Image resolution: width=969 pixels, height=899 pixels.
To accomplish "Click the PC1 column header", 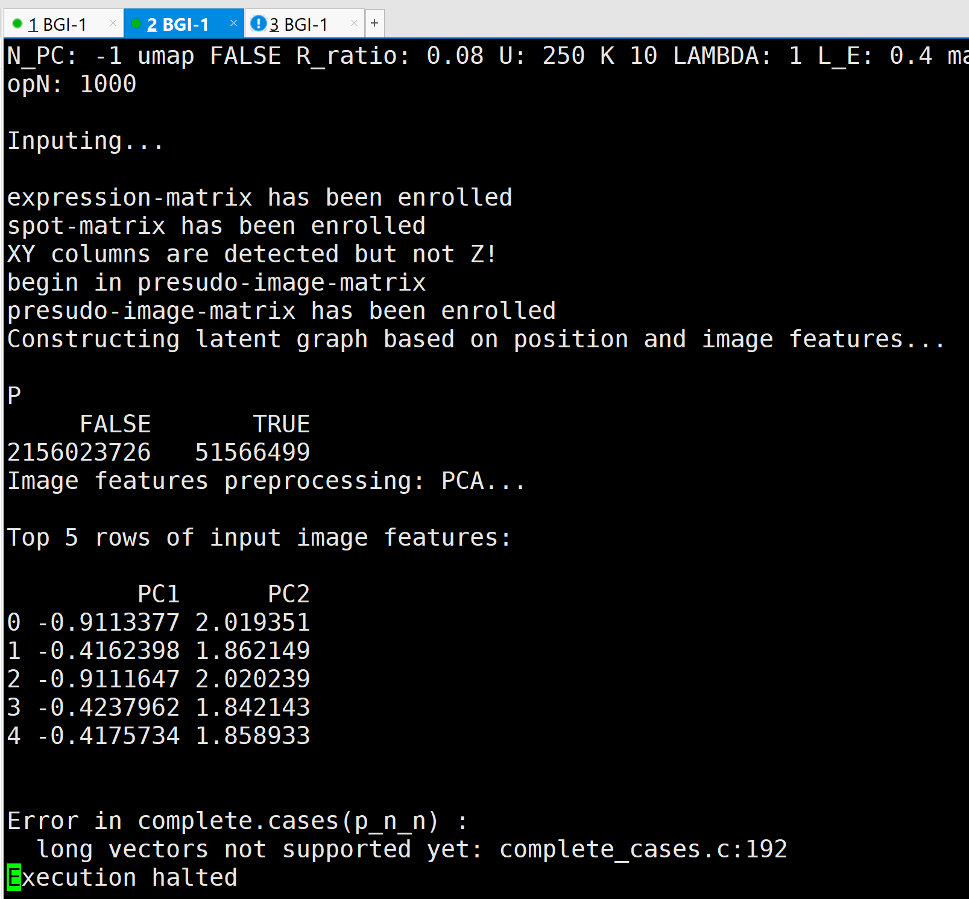I will (159, 594).
